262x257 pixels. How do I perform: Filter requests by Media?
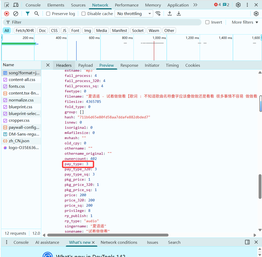click(102, 31)
